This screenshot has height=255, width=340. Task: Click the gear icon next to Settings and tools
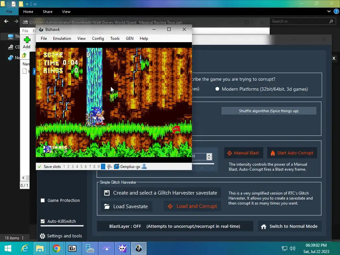pyautogui.click(x=42, y=236)
